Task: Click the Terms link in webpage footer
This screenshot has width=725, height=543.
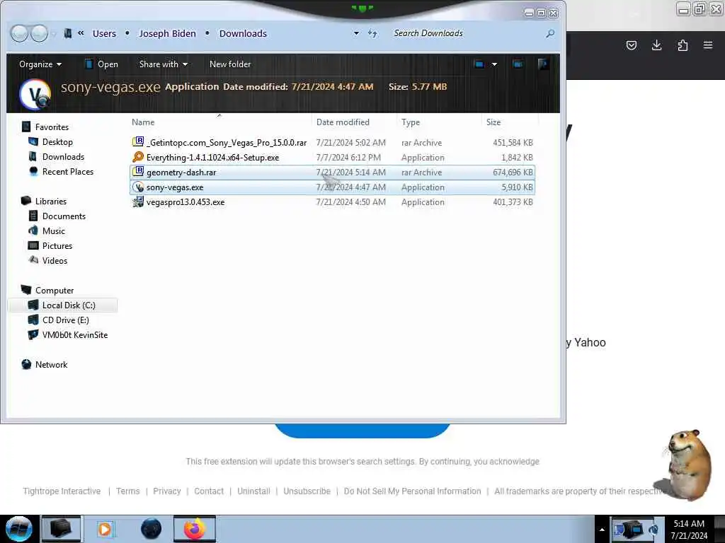Action: (x=127, y=491)
